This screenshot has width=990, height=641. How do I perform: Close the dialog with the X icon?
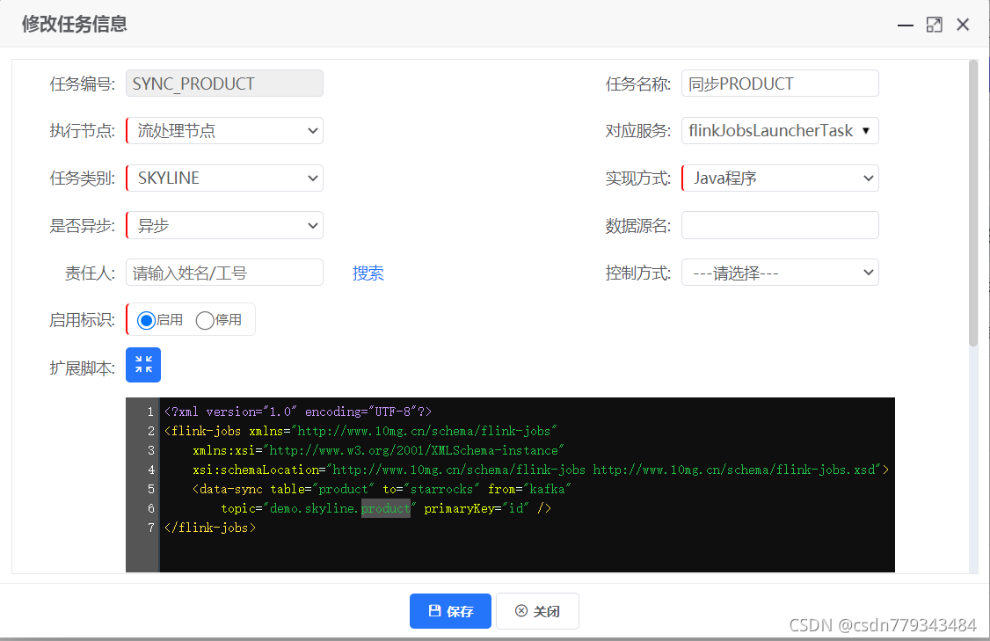click(963, 25)
